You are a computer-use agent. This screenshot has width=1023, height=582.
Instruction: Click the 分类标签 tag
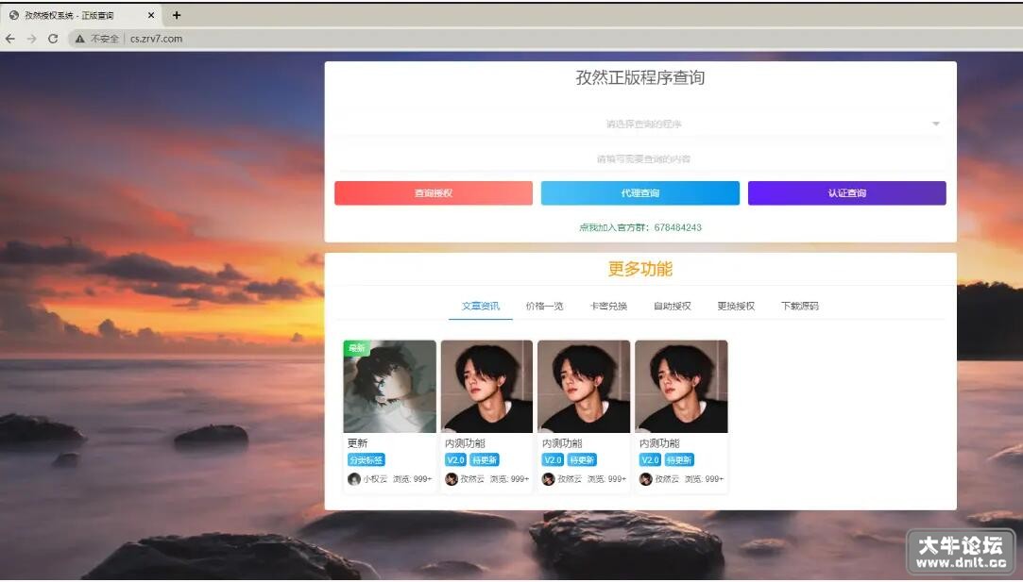tap(366, 460)
